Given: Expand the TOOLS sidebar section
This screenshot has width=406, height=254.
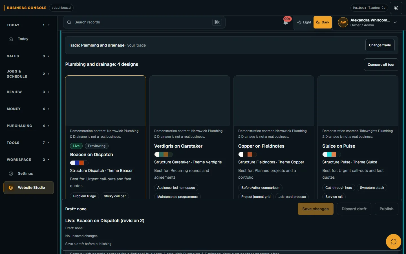Looking at the screenshot, I should tap(28, 143).
